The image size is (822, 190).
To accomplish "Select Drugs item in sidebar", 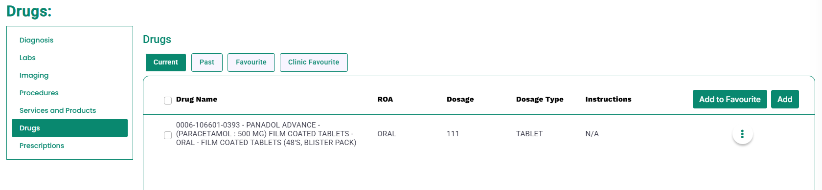I will coord(69,128).
